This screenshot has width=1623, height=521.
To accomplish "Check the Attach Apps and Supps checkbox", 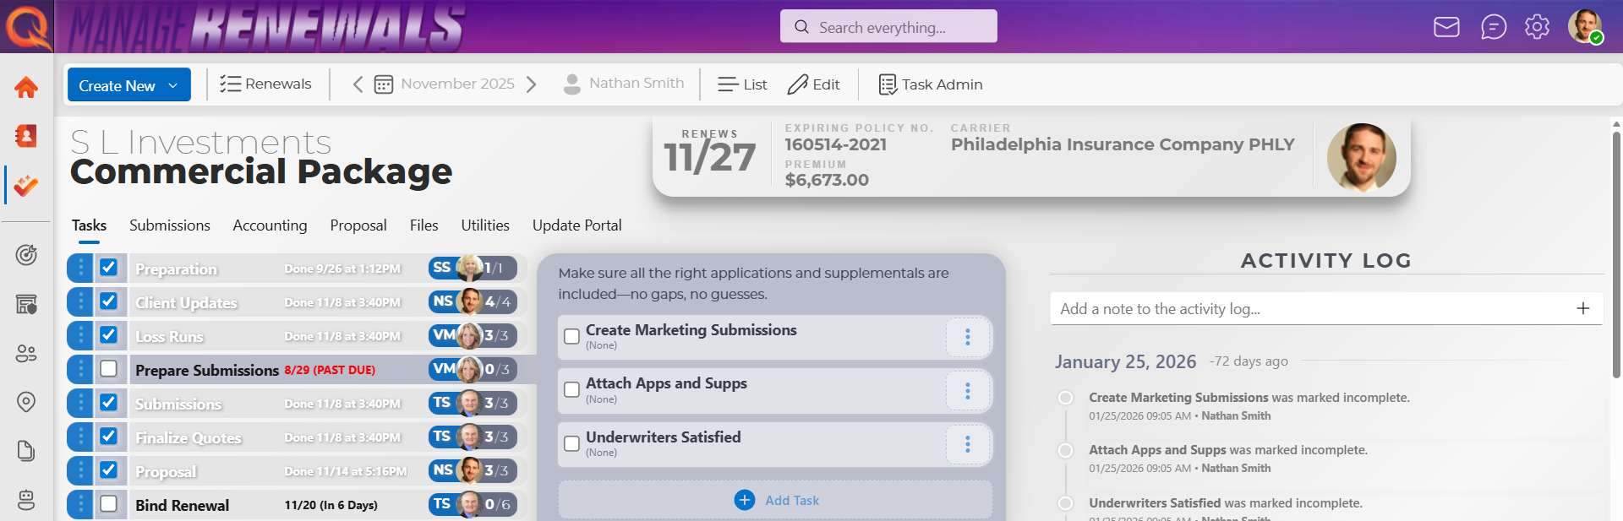I will click(571, 390).
